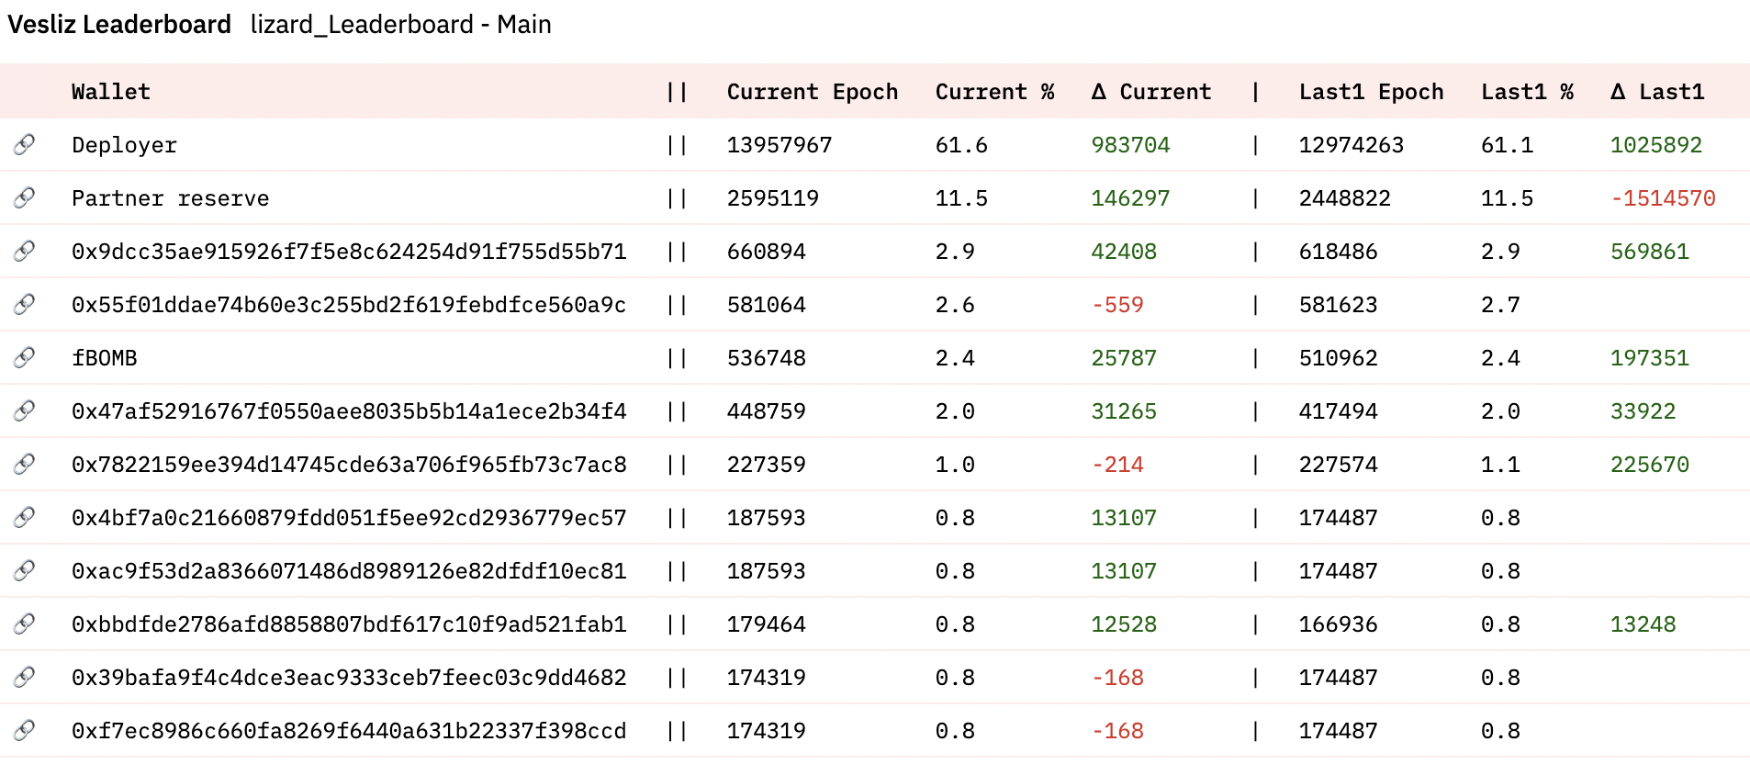Image resolution: width=1750 pixels, height=764 pixels.
Task: Click link icon next to fBOMB wallet
Action: pyautogui.click(x=25, y=357)
